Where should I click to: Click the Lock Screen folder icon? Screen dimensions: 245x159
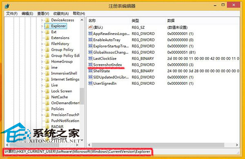(x=47, y=91)
